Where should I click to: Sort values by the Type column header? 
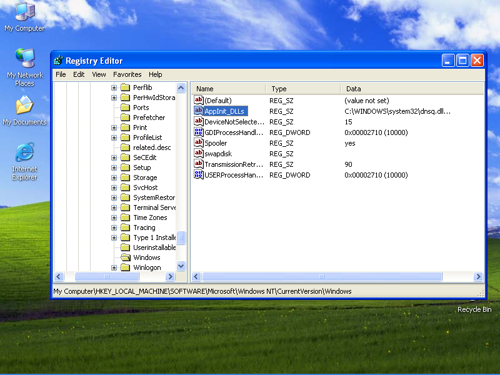[303, 89]
